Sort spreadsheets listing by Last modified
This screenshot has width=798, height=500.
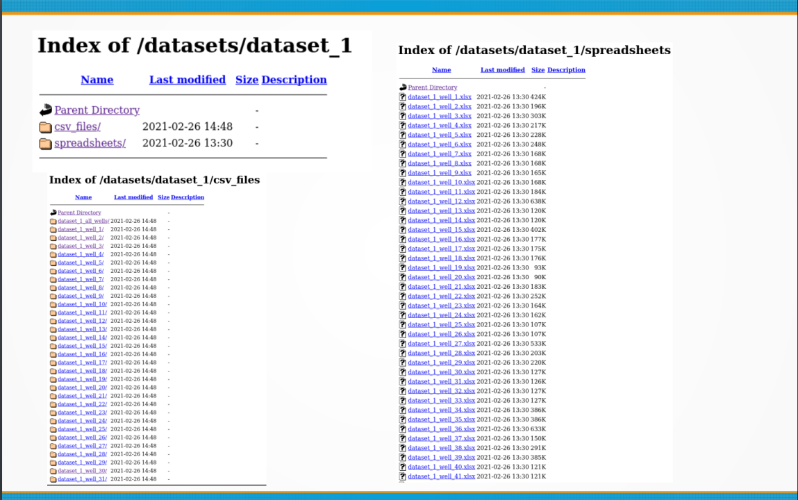502,70
